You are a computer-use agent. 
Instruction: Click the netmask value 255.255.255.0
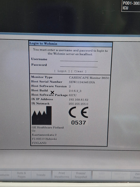pos(78,104)
